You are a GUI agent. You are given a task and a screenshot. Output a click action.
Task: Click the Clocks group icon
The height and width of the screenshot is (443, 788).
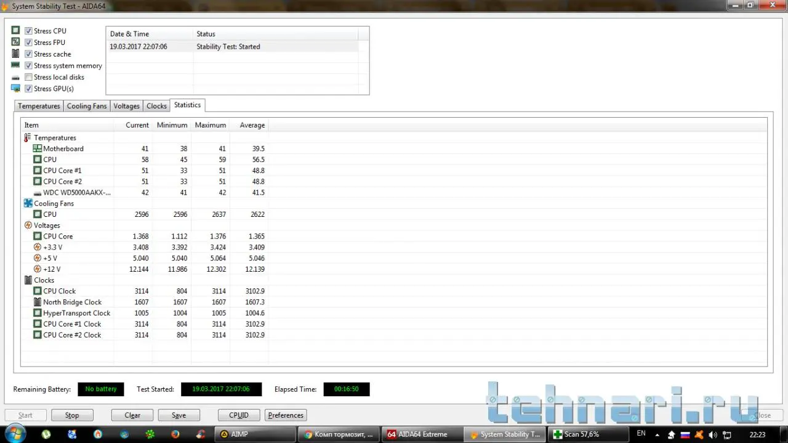coord(28,280)
